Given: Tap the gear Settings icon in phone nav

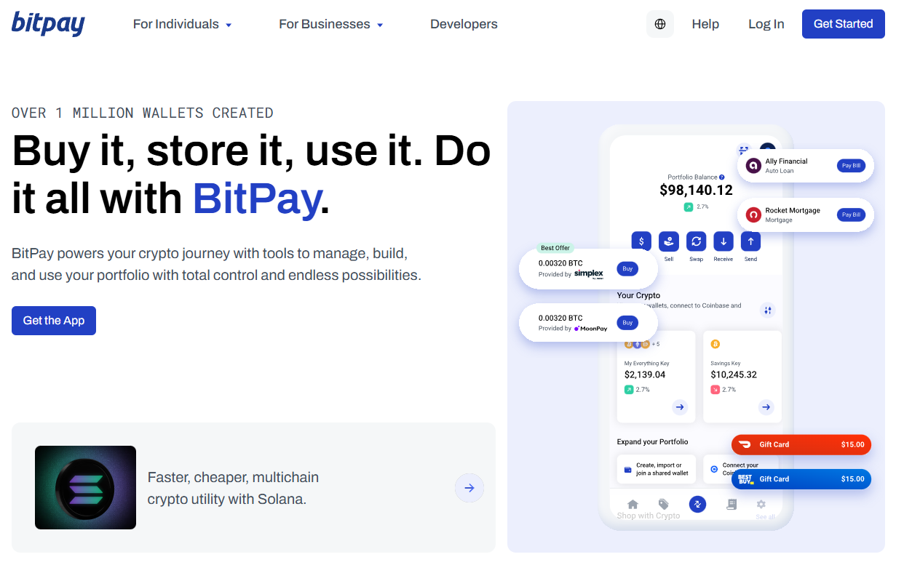Looking at the screenshot, I should point(761,504).
